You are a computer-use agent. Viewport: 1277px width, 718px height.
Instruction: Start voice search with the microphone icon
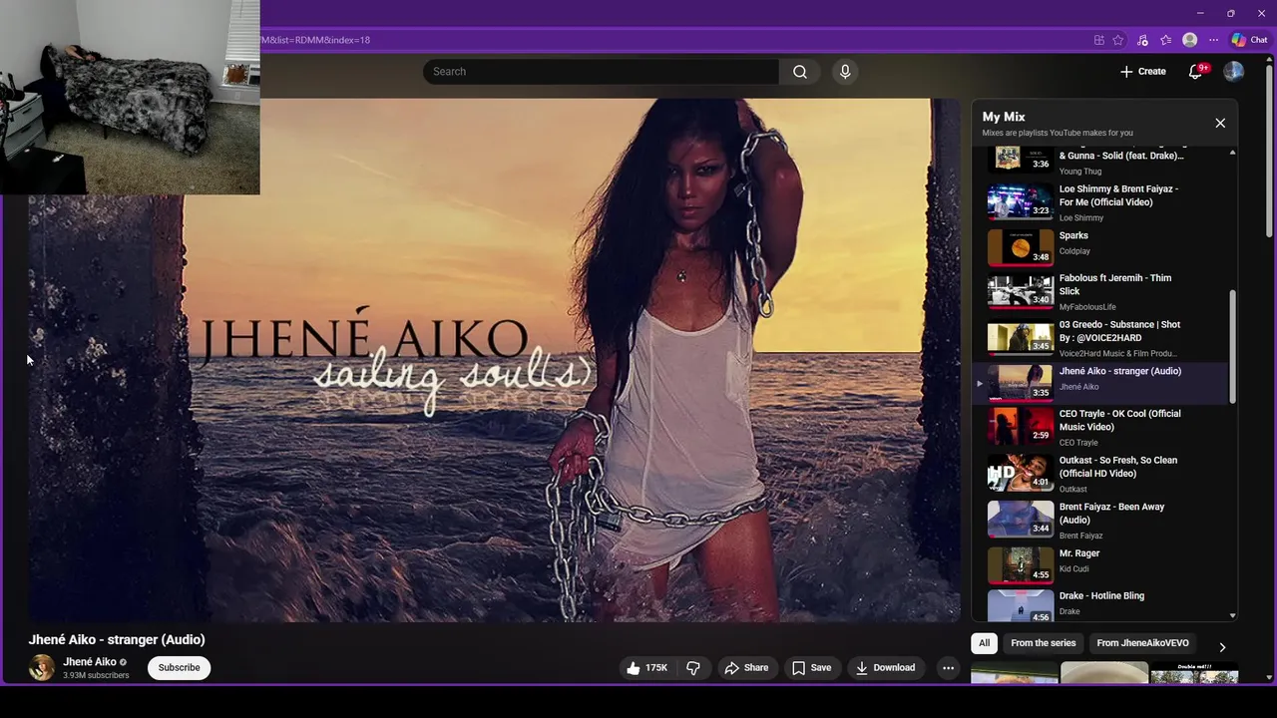click(x=845, y=72)
